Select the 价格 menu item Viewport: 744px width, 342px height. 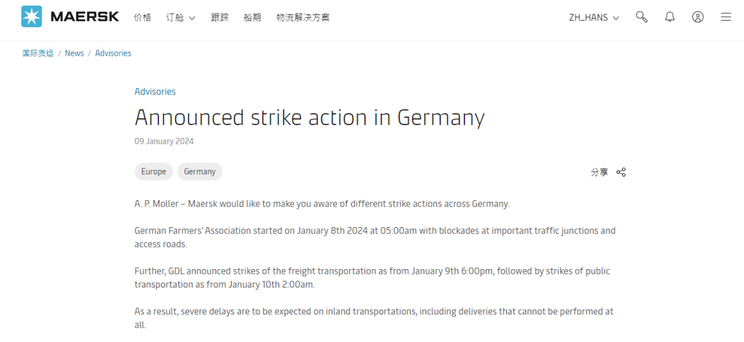click(x=143, y=17)
